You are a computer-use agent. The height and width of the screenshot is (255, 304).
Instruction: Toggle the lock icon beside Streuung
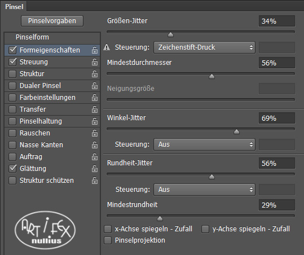pos(95,62)
